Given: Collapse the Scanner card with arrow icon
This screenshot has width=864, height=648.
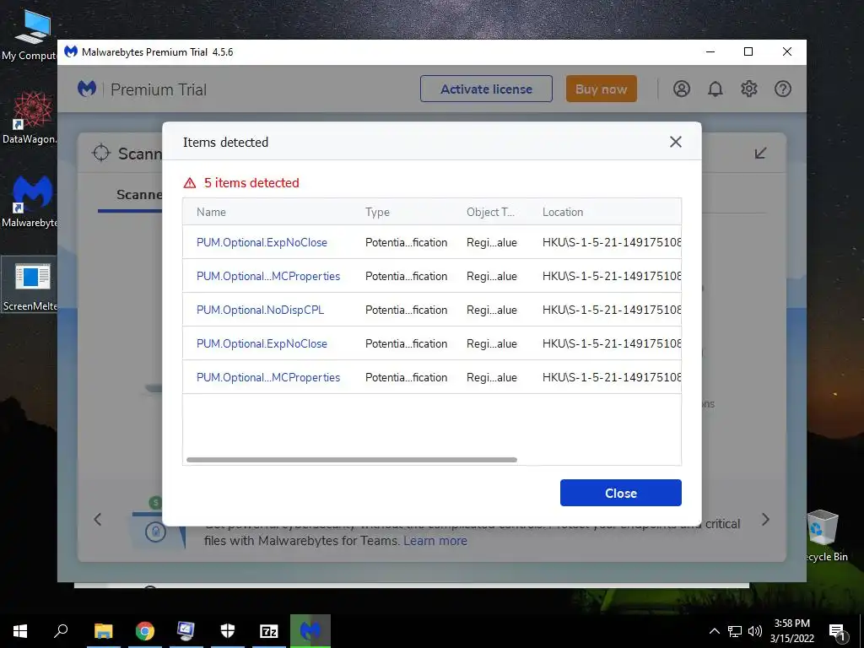Looking at the screenshot, I should [760, 153].
